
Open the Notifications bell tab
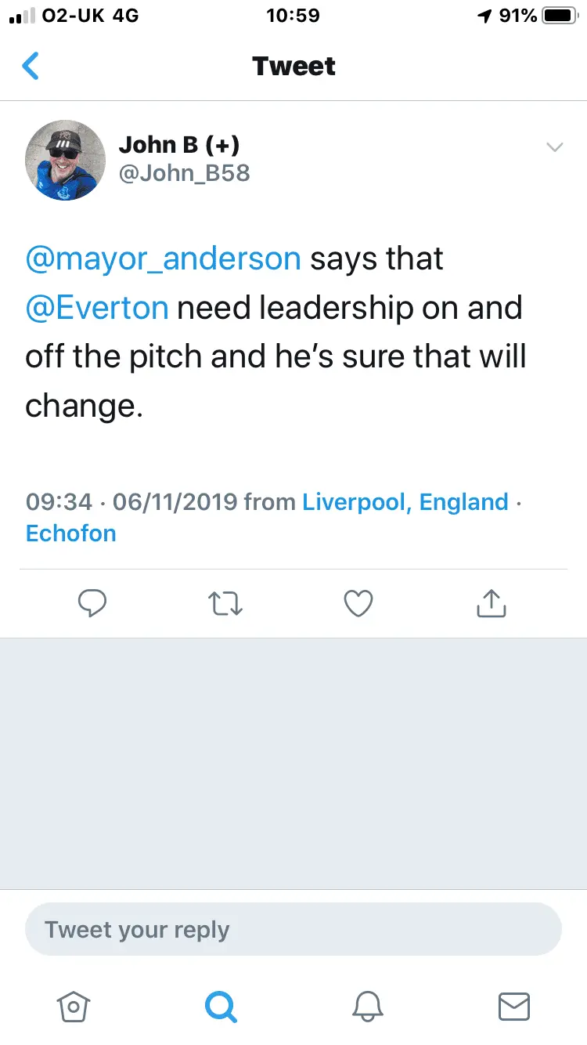click(x=367, y=1006)
